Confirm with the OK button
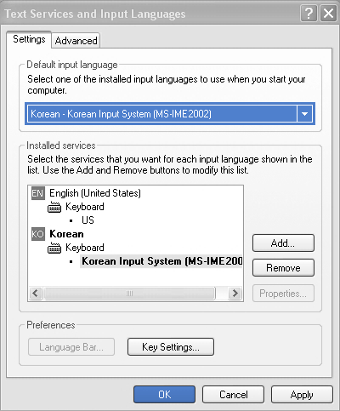The width and height of the screenshot is (340, 411). coord(164,395)
